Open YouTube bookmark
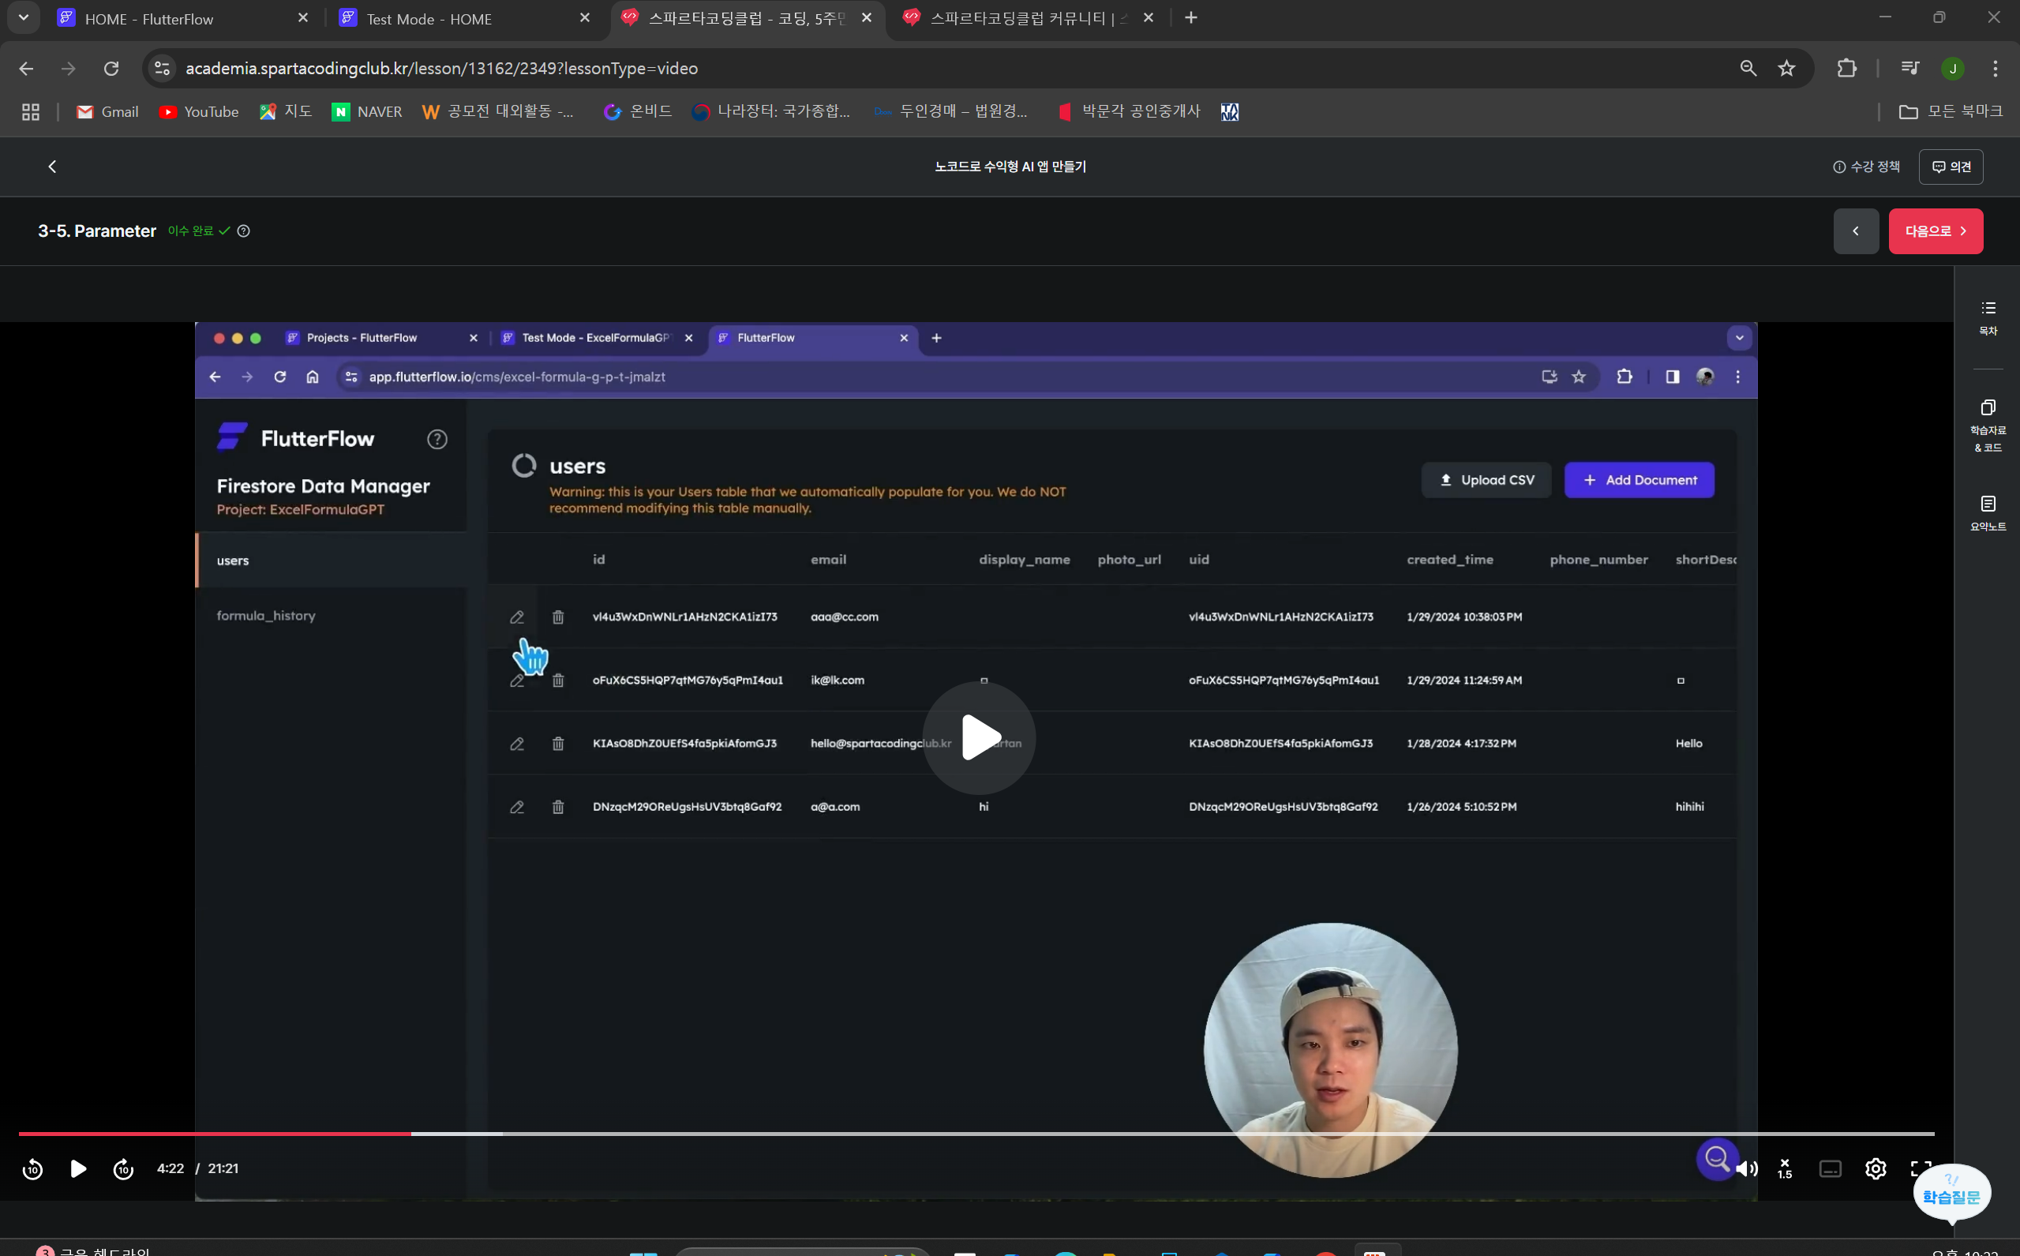 tap(198, 112)
